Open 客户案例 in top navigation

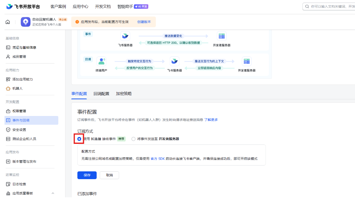pyautogui.click(x=58, y=6)
